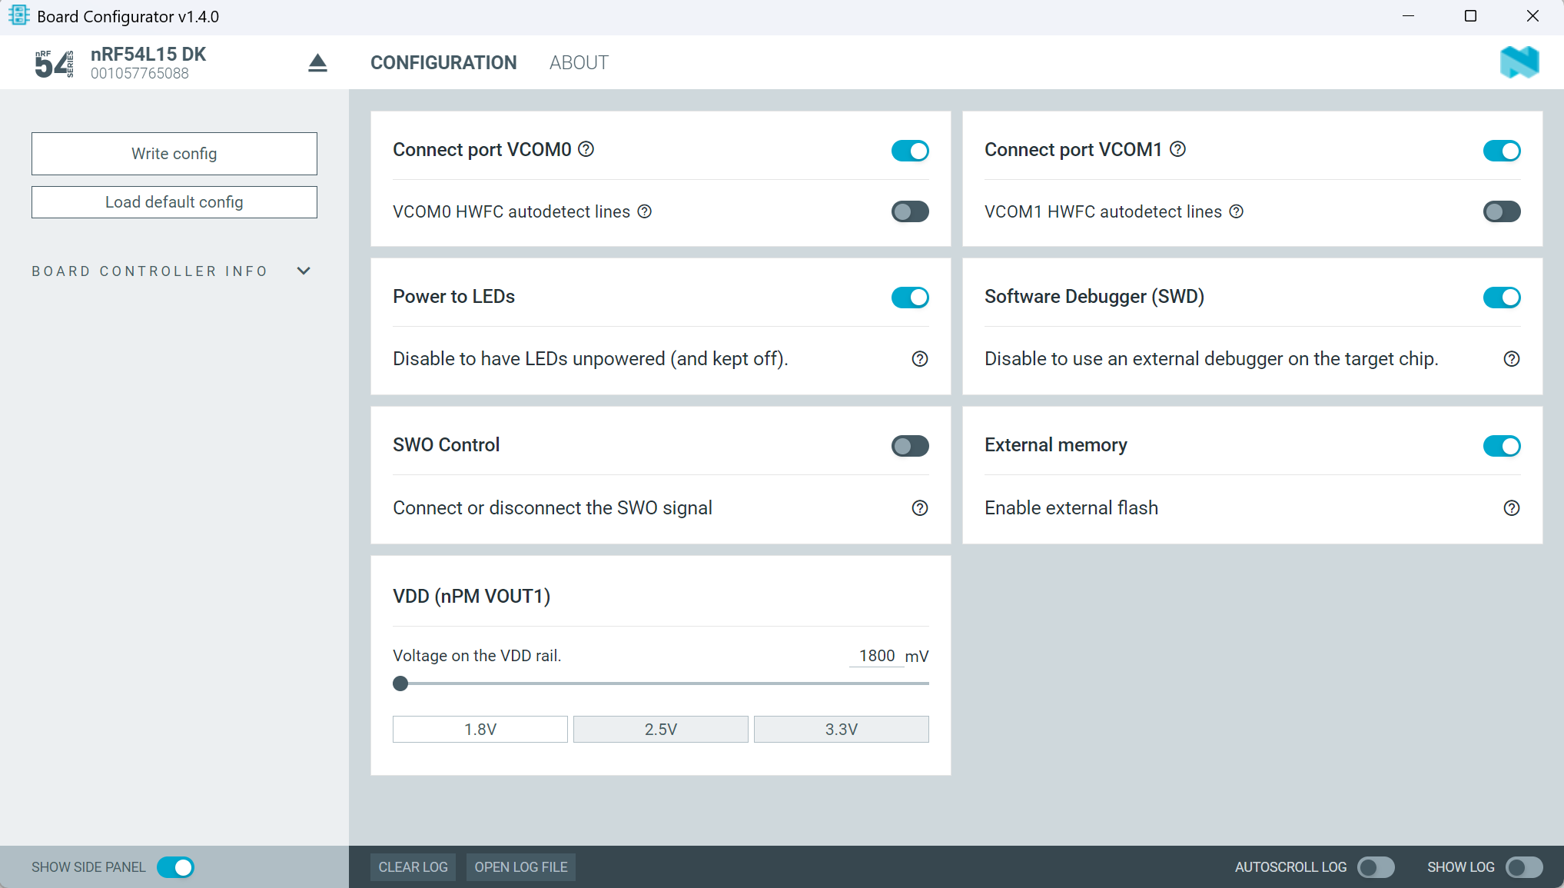This screenshot has width=1564, height=888.
Task: Click the Nordic Semiconductor logo
Action: pyautogui.click(x=1519, y=62)
